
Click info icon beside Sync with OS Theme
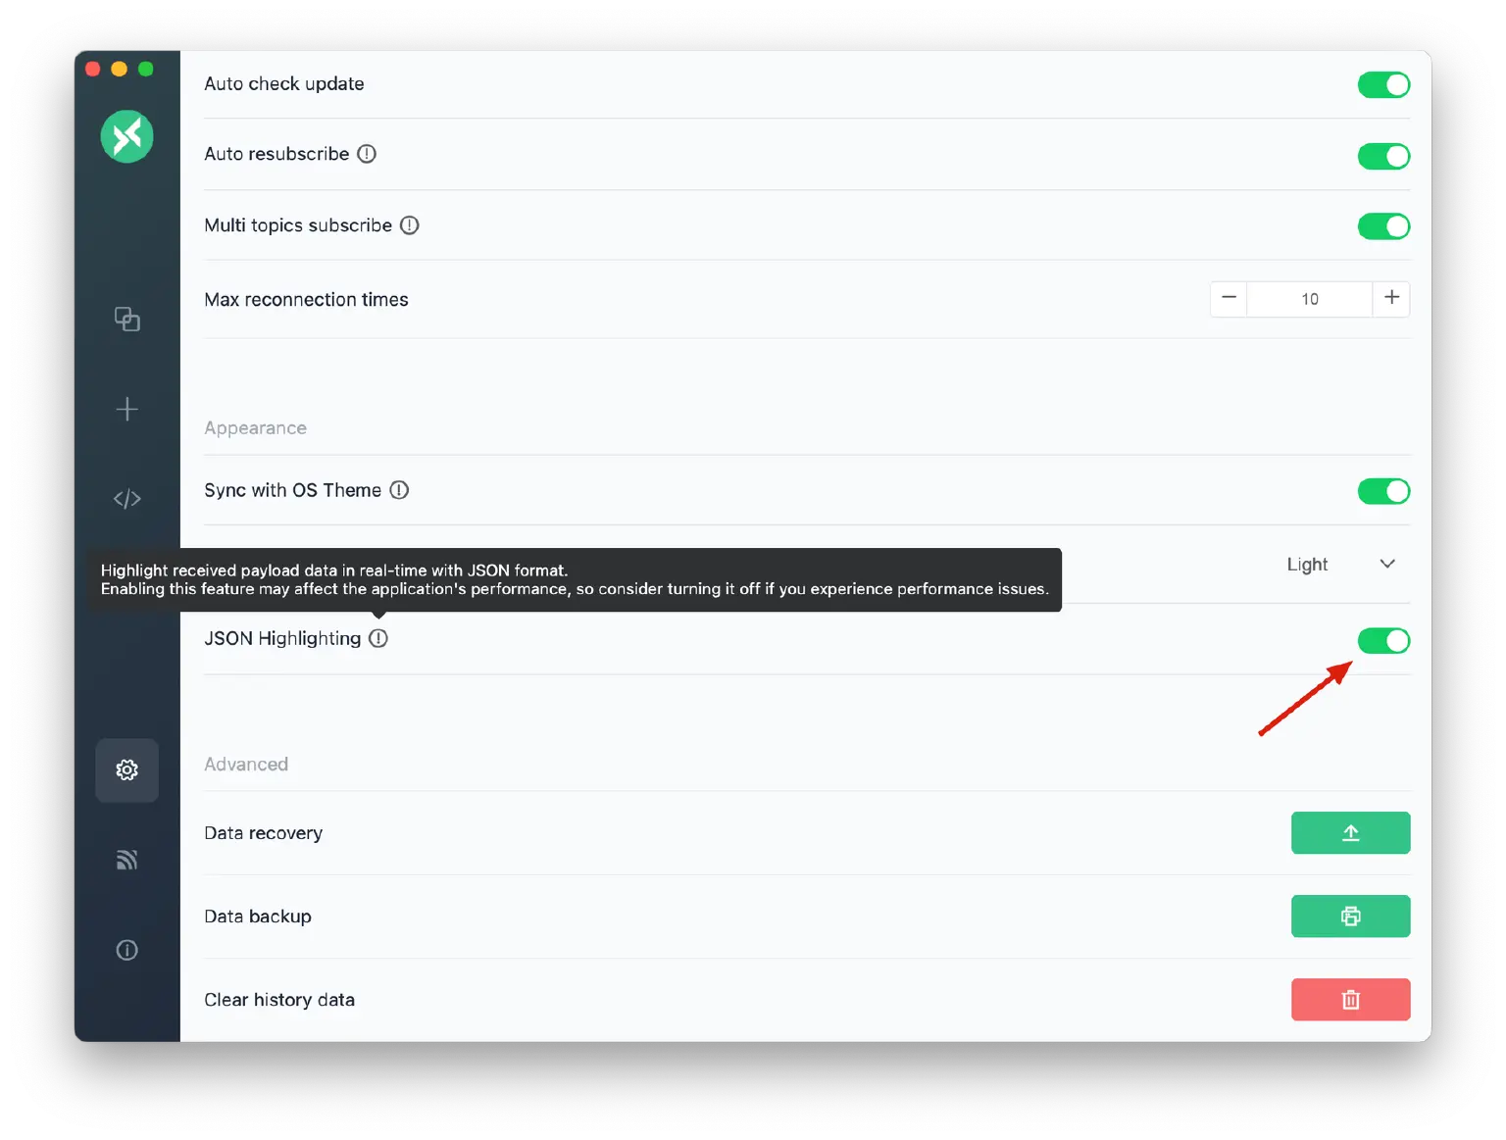pos(399,490)
